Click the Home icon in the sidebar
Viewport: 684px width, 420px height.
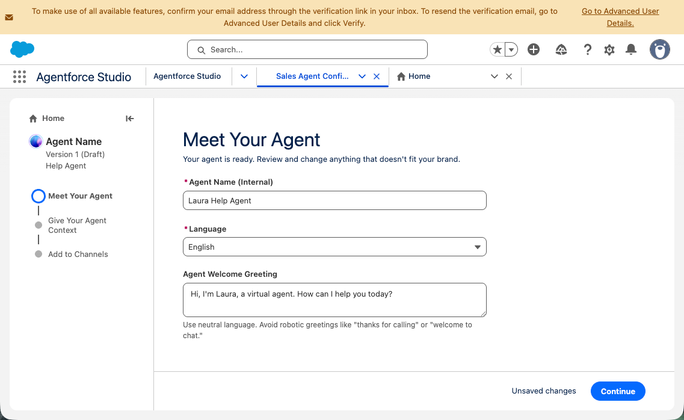click(x=33, y=119)
